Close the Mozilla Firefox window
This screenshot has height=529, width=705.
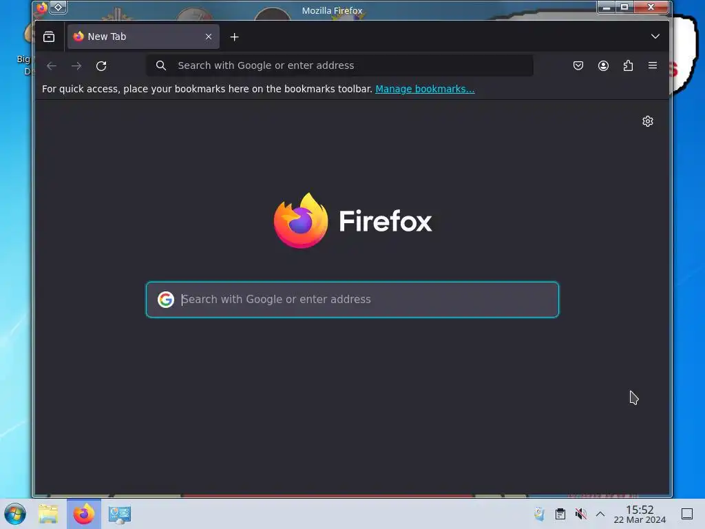click(651, 7)
